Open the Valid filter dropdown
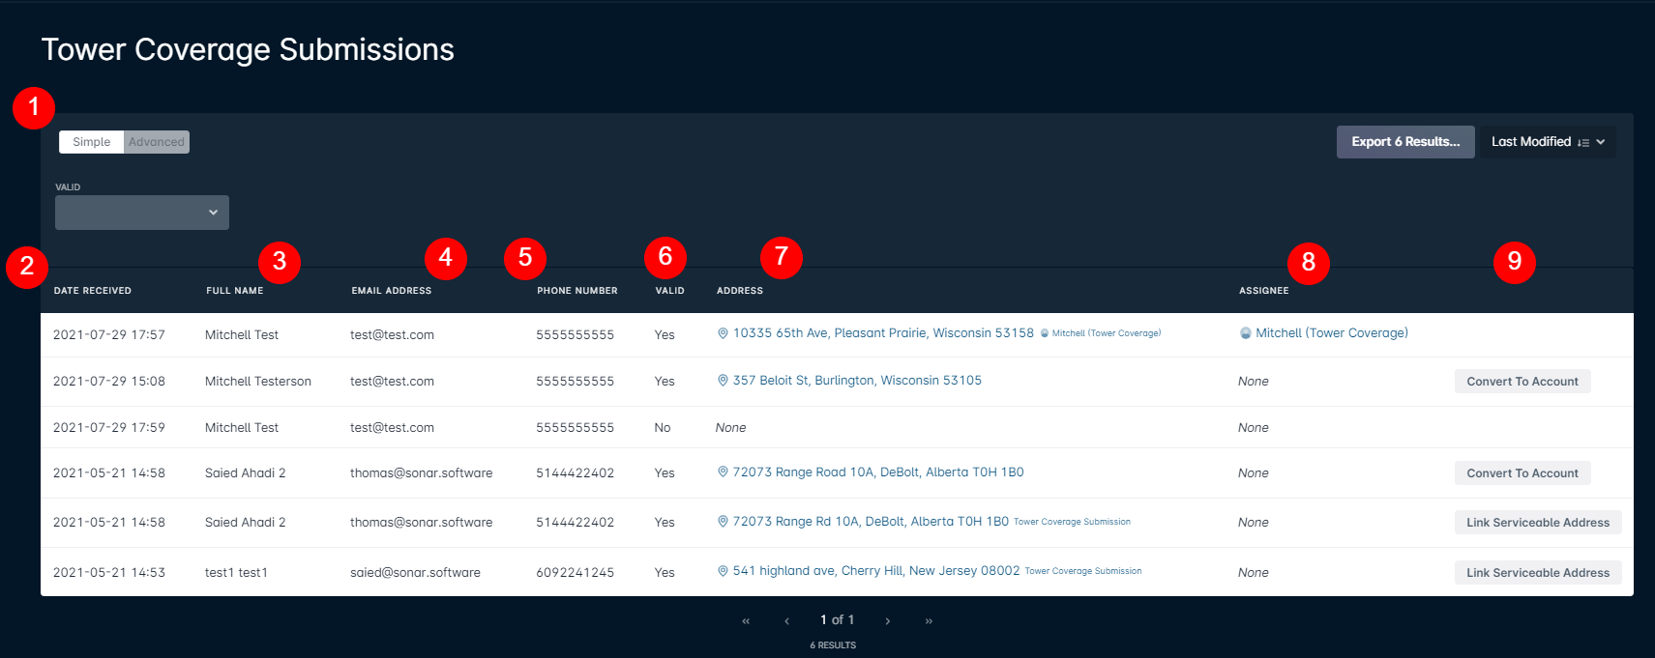This screenshot has height=658, width=1655. 142,213
